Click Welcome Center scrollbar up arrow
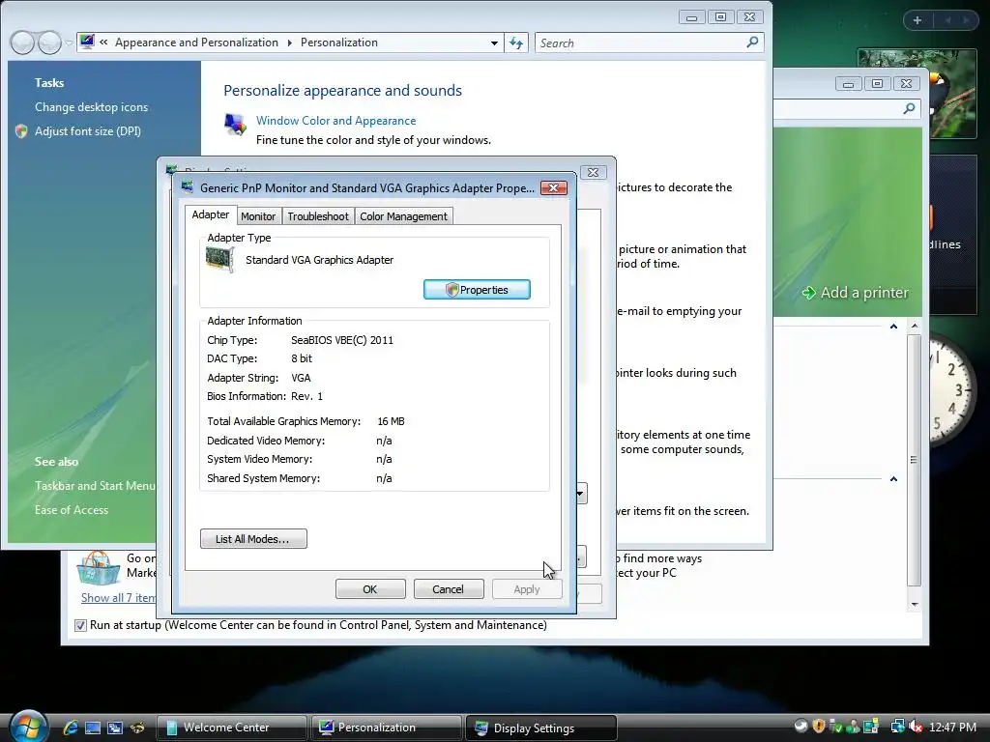 click(914, 327)
